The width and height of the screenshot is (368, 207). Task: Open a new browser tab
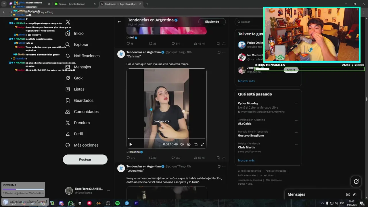coord(147,4)
